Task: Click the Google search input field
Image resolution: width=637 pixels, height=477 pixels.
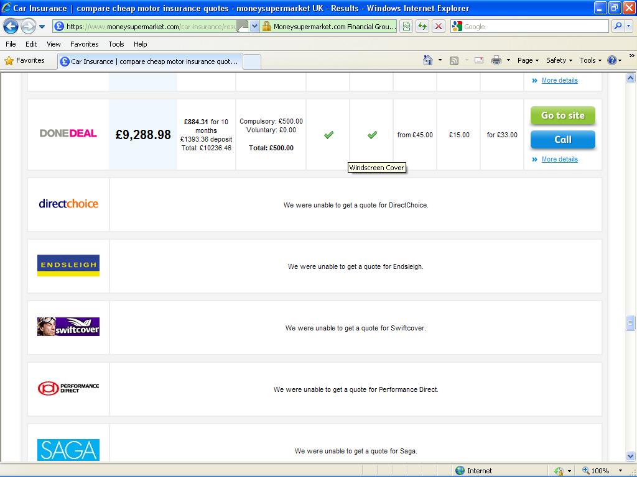Action: click(x=535, y=27)
